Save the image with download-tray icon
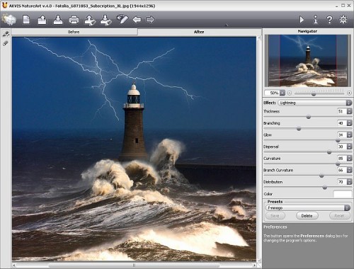Viewport: 354px width, 269px height. [58, 20]
